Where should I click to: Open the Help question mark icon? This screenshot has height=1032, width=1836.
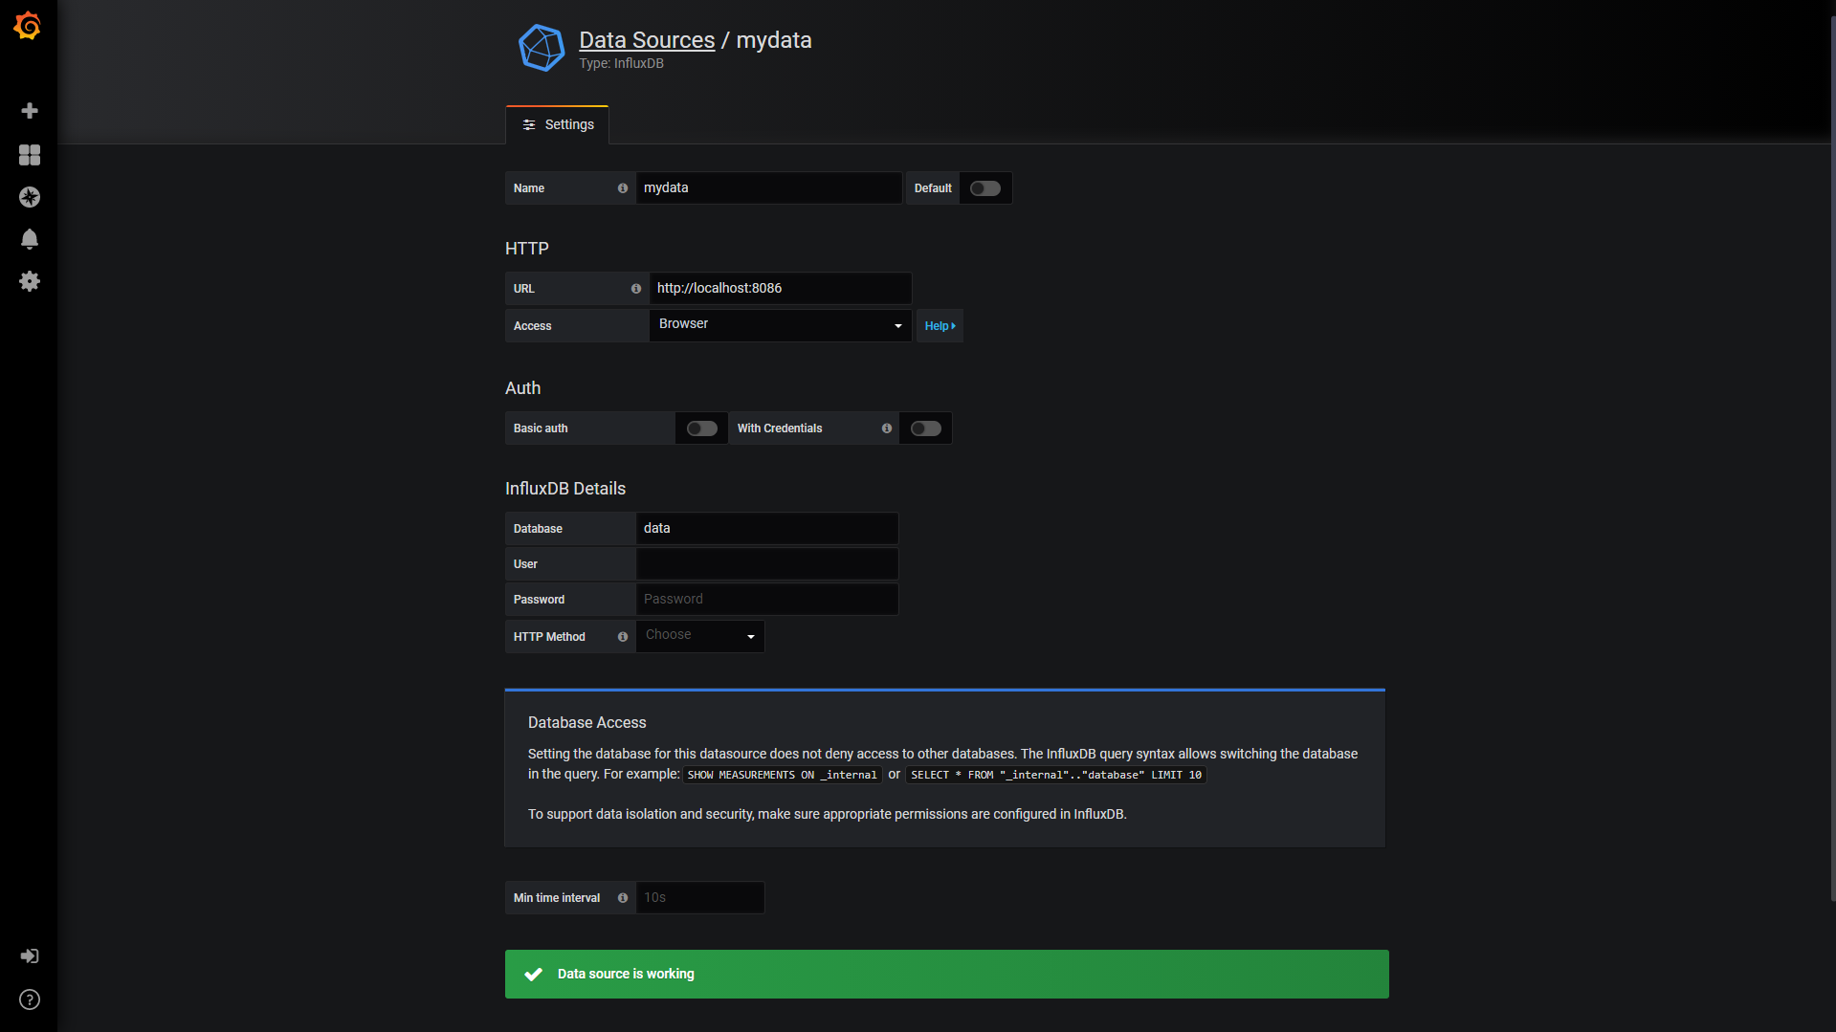30,999
